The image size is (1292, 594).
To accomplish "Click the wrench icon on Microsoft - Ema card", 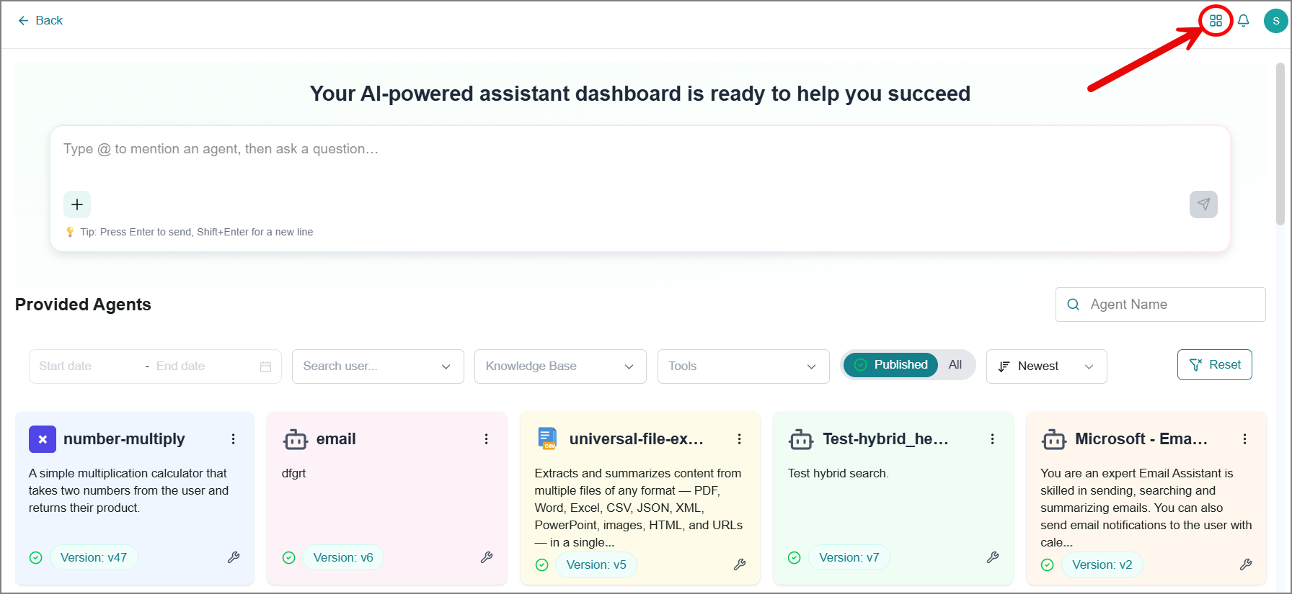I will [1246, 564].
